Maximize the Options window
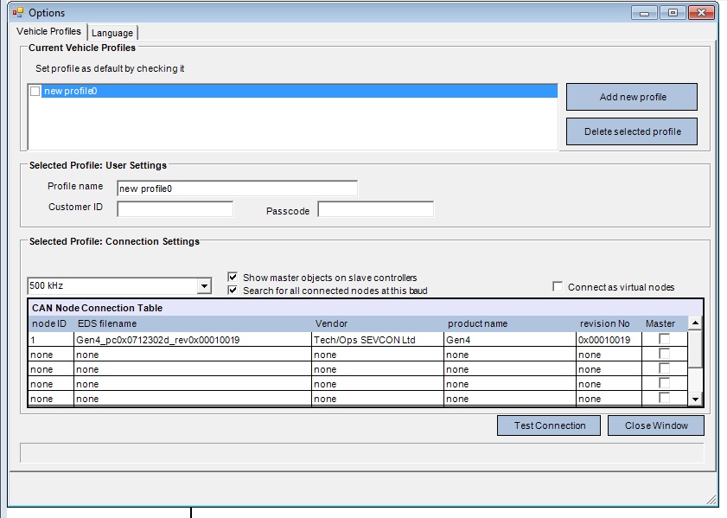 tap(673, 13)
